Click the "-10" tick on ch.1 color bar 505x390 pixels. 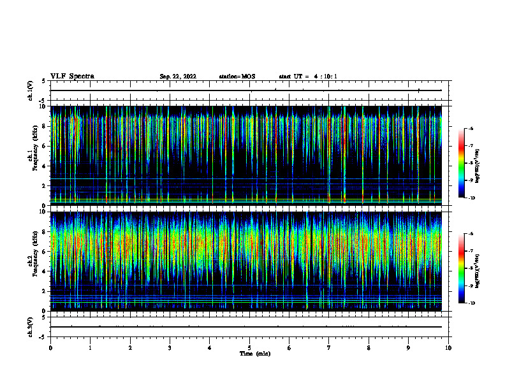point(472,198)
